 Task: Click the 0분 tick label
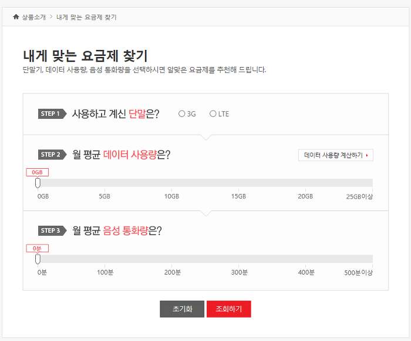point(42,272)
